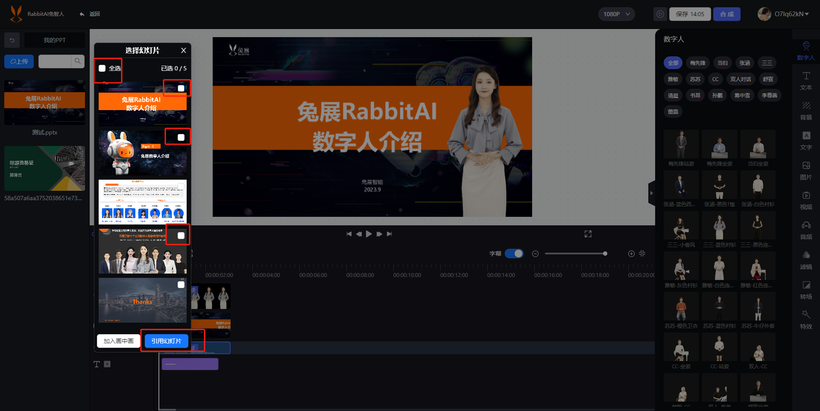Click the 保存 save button
This screenshot has height=411, width=820.
[x=690, y=14]
